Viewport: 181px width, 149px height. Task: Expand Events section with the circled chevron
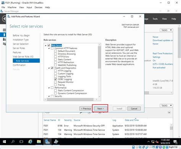pos(169,112)
